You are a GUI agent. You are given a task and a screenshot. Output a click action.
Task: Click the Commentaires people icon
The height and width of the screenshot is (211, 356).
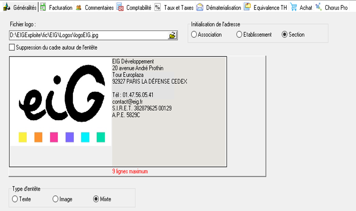(x=79, y=8)
